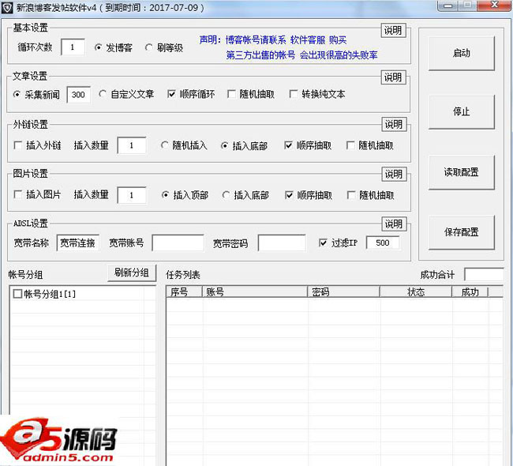Click the 宽带账号 input field
This screenshot has height=466, width=513.
click(178, 243)
